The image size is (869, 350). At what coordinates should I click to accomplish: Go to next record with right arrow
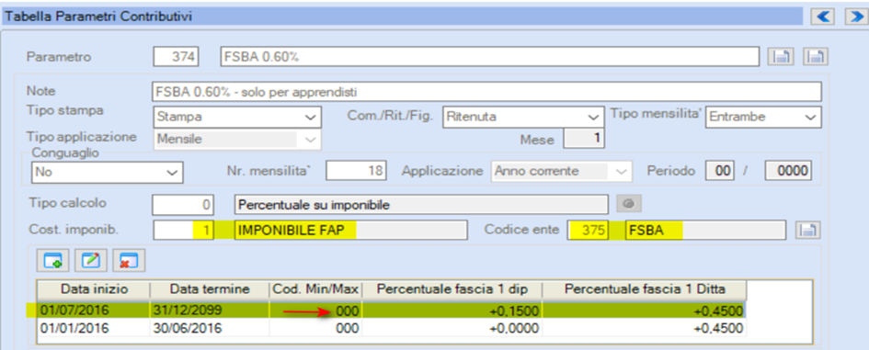tap(856, 17)
